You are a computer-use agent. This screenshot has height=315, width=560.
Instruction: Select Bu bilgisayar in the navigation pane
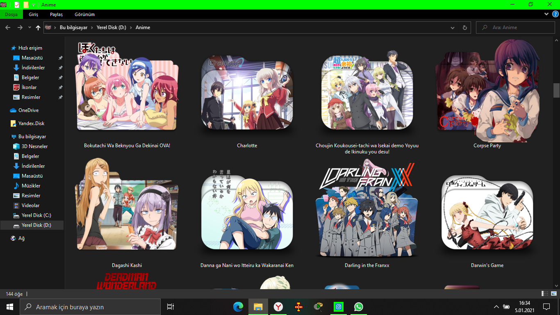tap(32, 137)
